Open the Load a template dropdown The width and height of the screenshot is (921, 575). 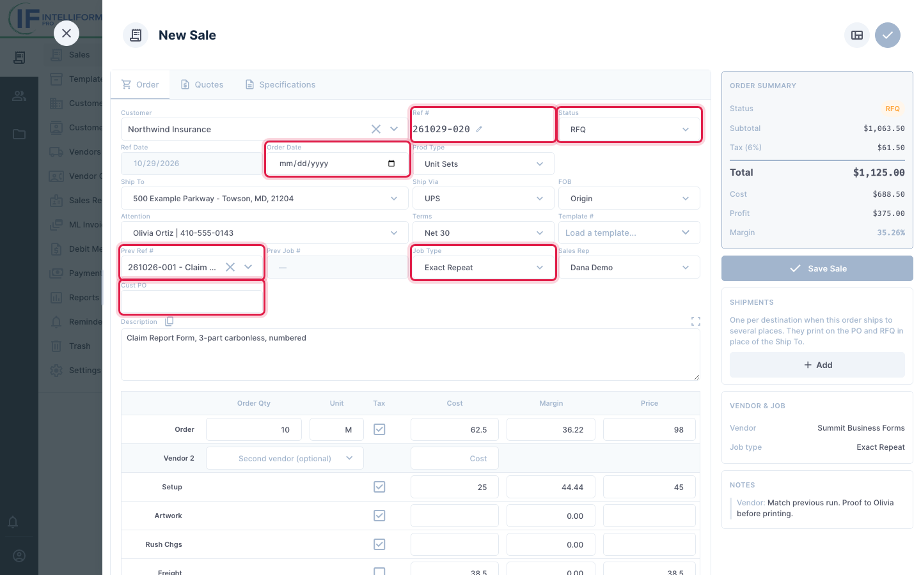[629, 233]
